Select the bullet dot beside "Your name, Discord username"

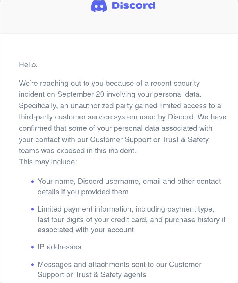tap(32, 182)
